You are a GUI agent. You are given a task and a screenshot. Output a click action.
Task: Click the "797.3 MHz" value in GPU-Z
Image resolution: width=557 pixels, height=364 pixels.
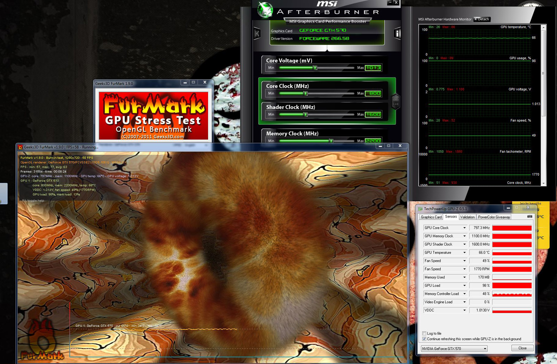(x=481, y=228)
